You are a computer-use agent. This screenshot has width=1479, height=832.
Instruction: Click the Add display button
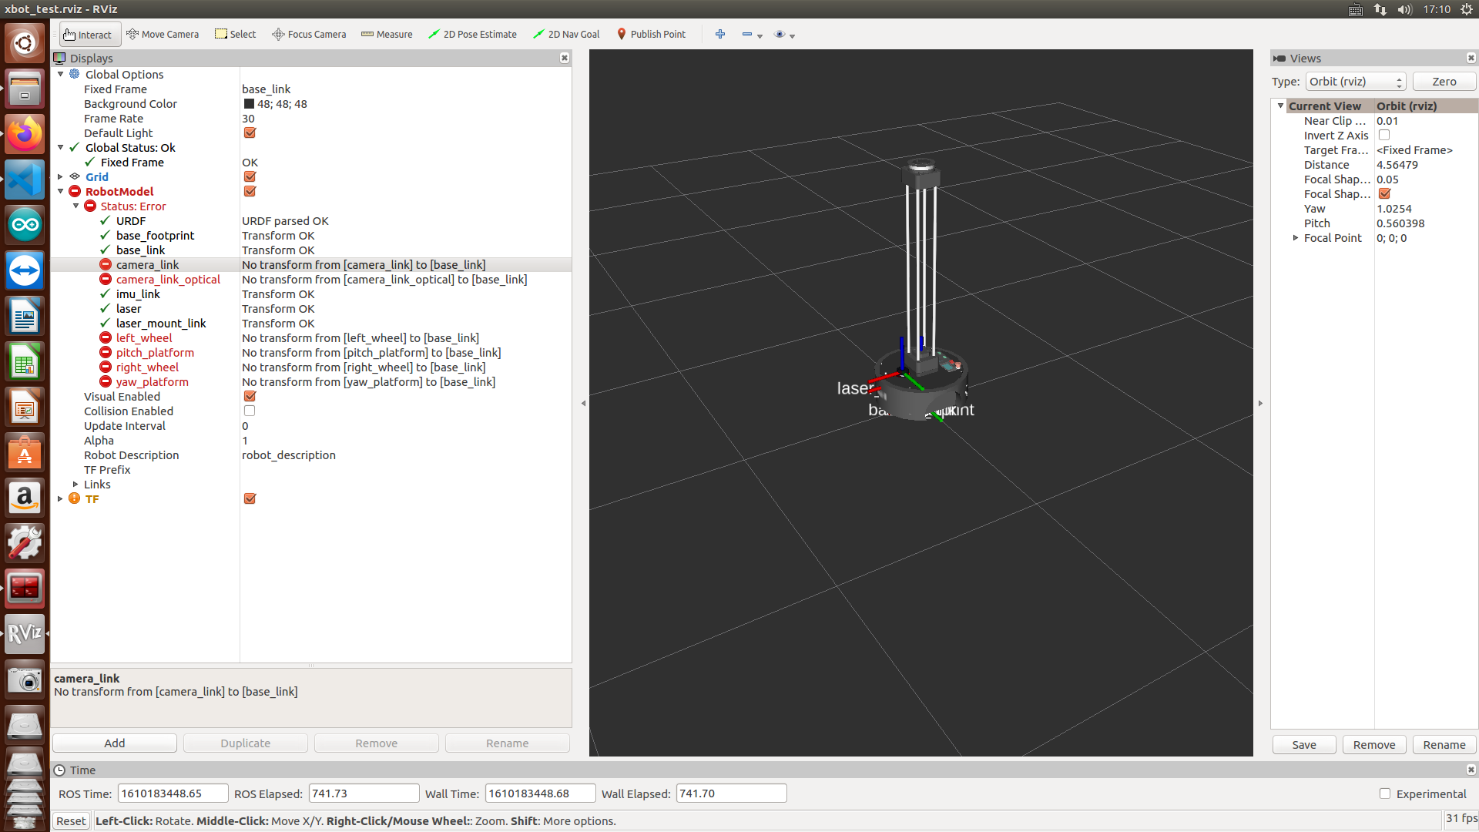pos(115,743)
